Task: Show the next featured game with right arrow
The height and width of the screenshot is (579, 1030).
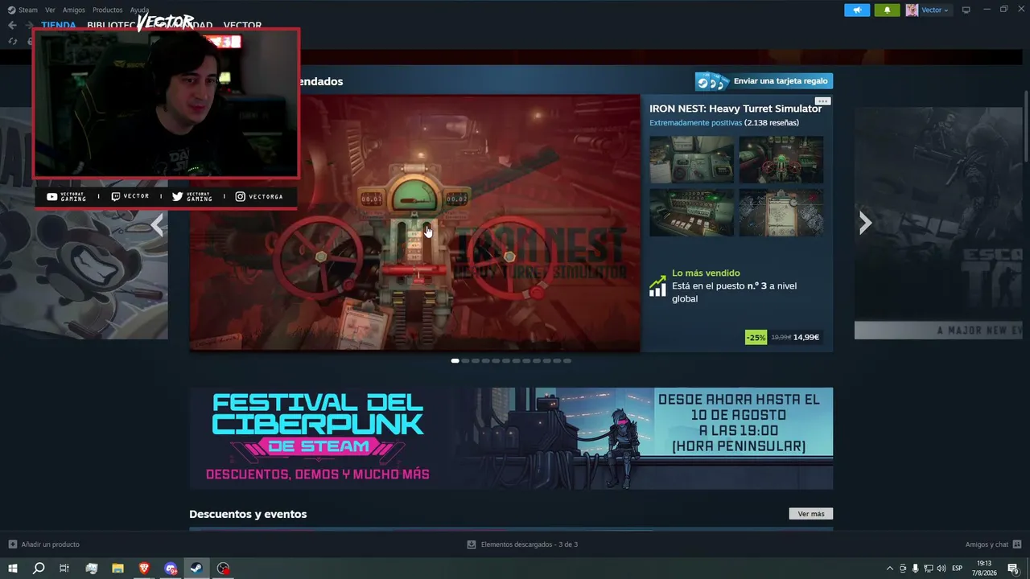Action: (x=865, y=223)
